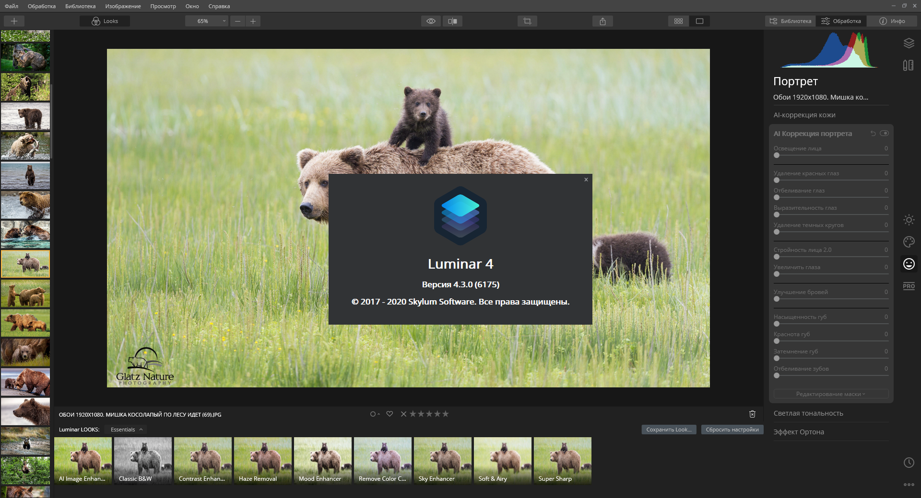Open the Canvas tools icon
The height and width of the screenshot is (498, 921).
[908, 65]
